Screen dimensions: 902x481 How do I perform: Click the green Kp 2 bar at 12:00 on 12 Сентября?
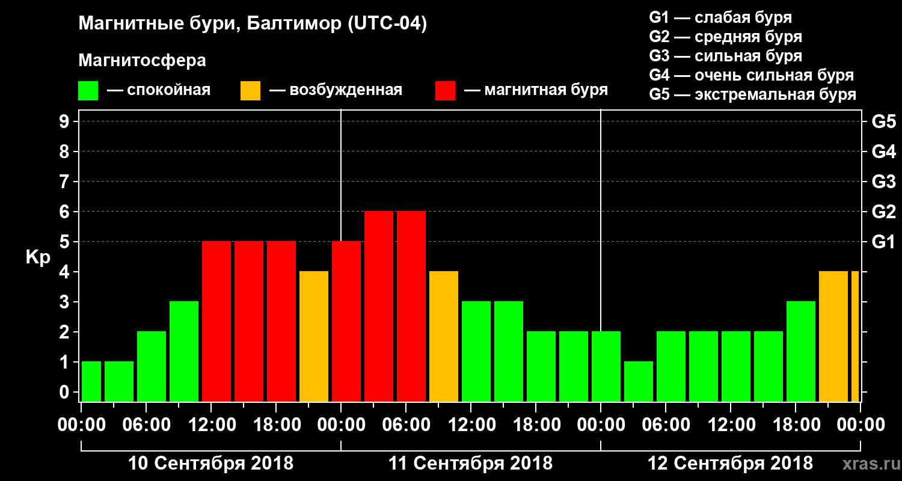pos(736,366)
